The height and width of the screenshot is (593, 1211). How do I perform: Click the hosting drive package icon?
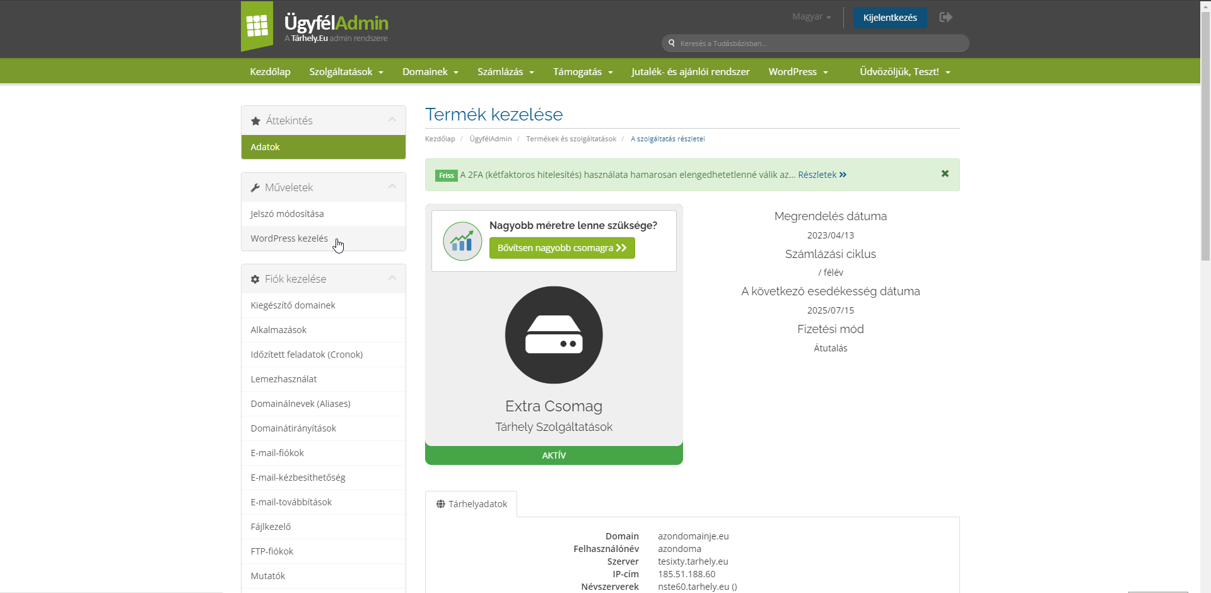(x=554, y=335)
